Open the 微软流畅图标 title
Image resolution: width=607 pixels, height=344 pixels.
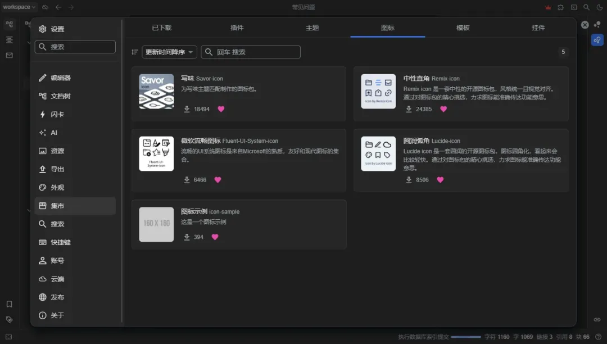click(x=201, y=141)
